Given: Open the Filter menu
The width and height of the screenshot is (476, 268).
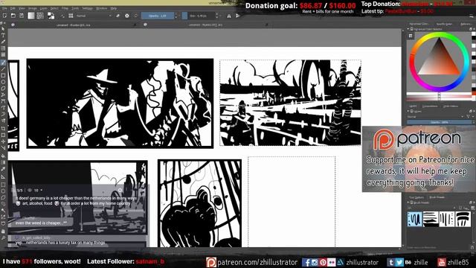Looking at the screenshot, I should click(65, 8).
